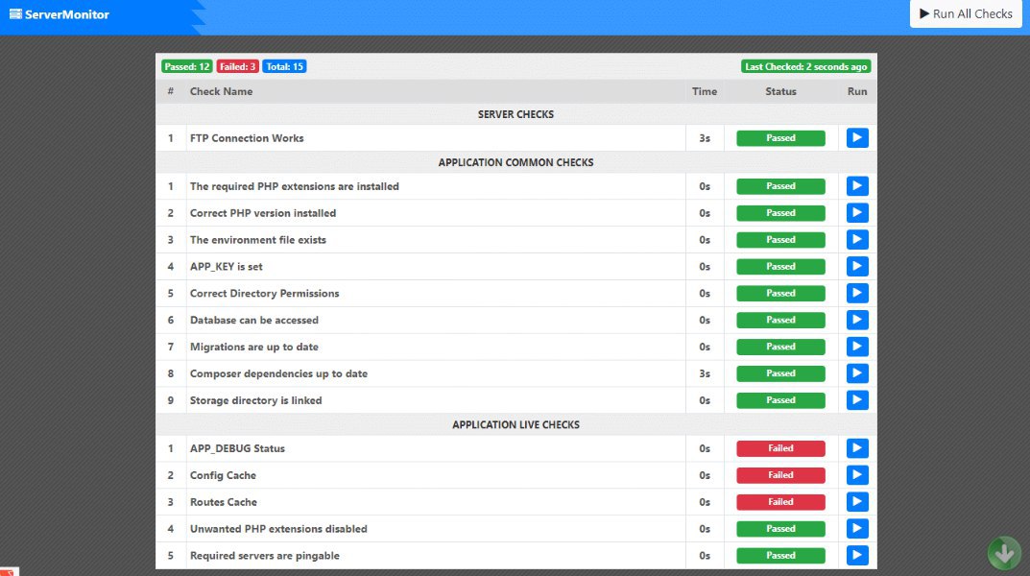Click the 3s time for FTP Connection Works
The width and height of the screenshot is (1030, 576).
pos(705,138)
